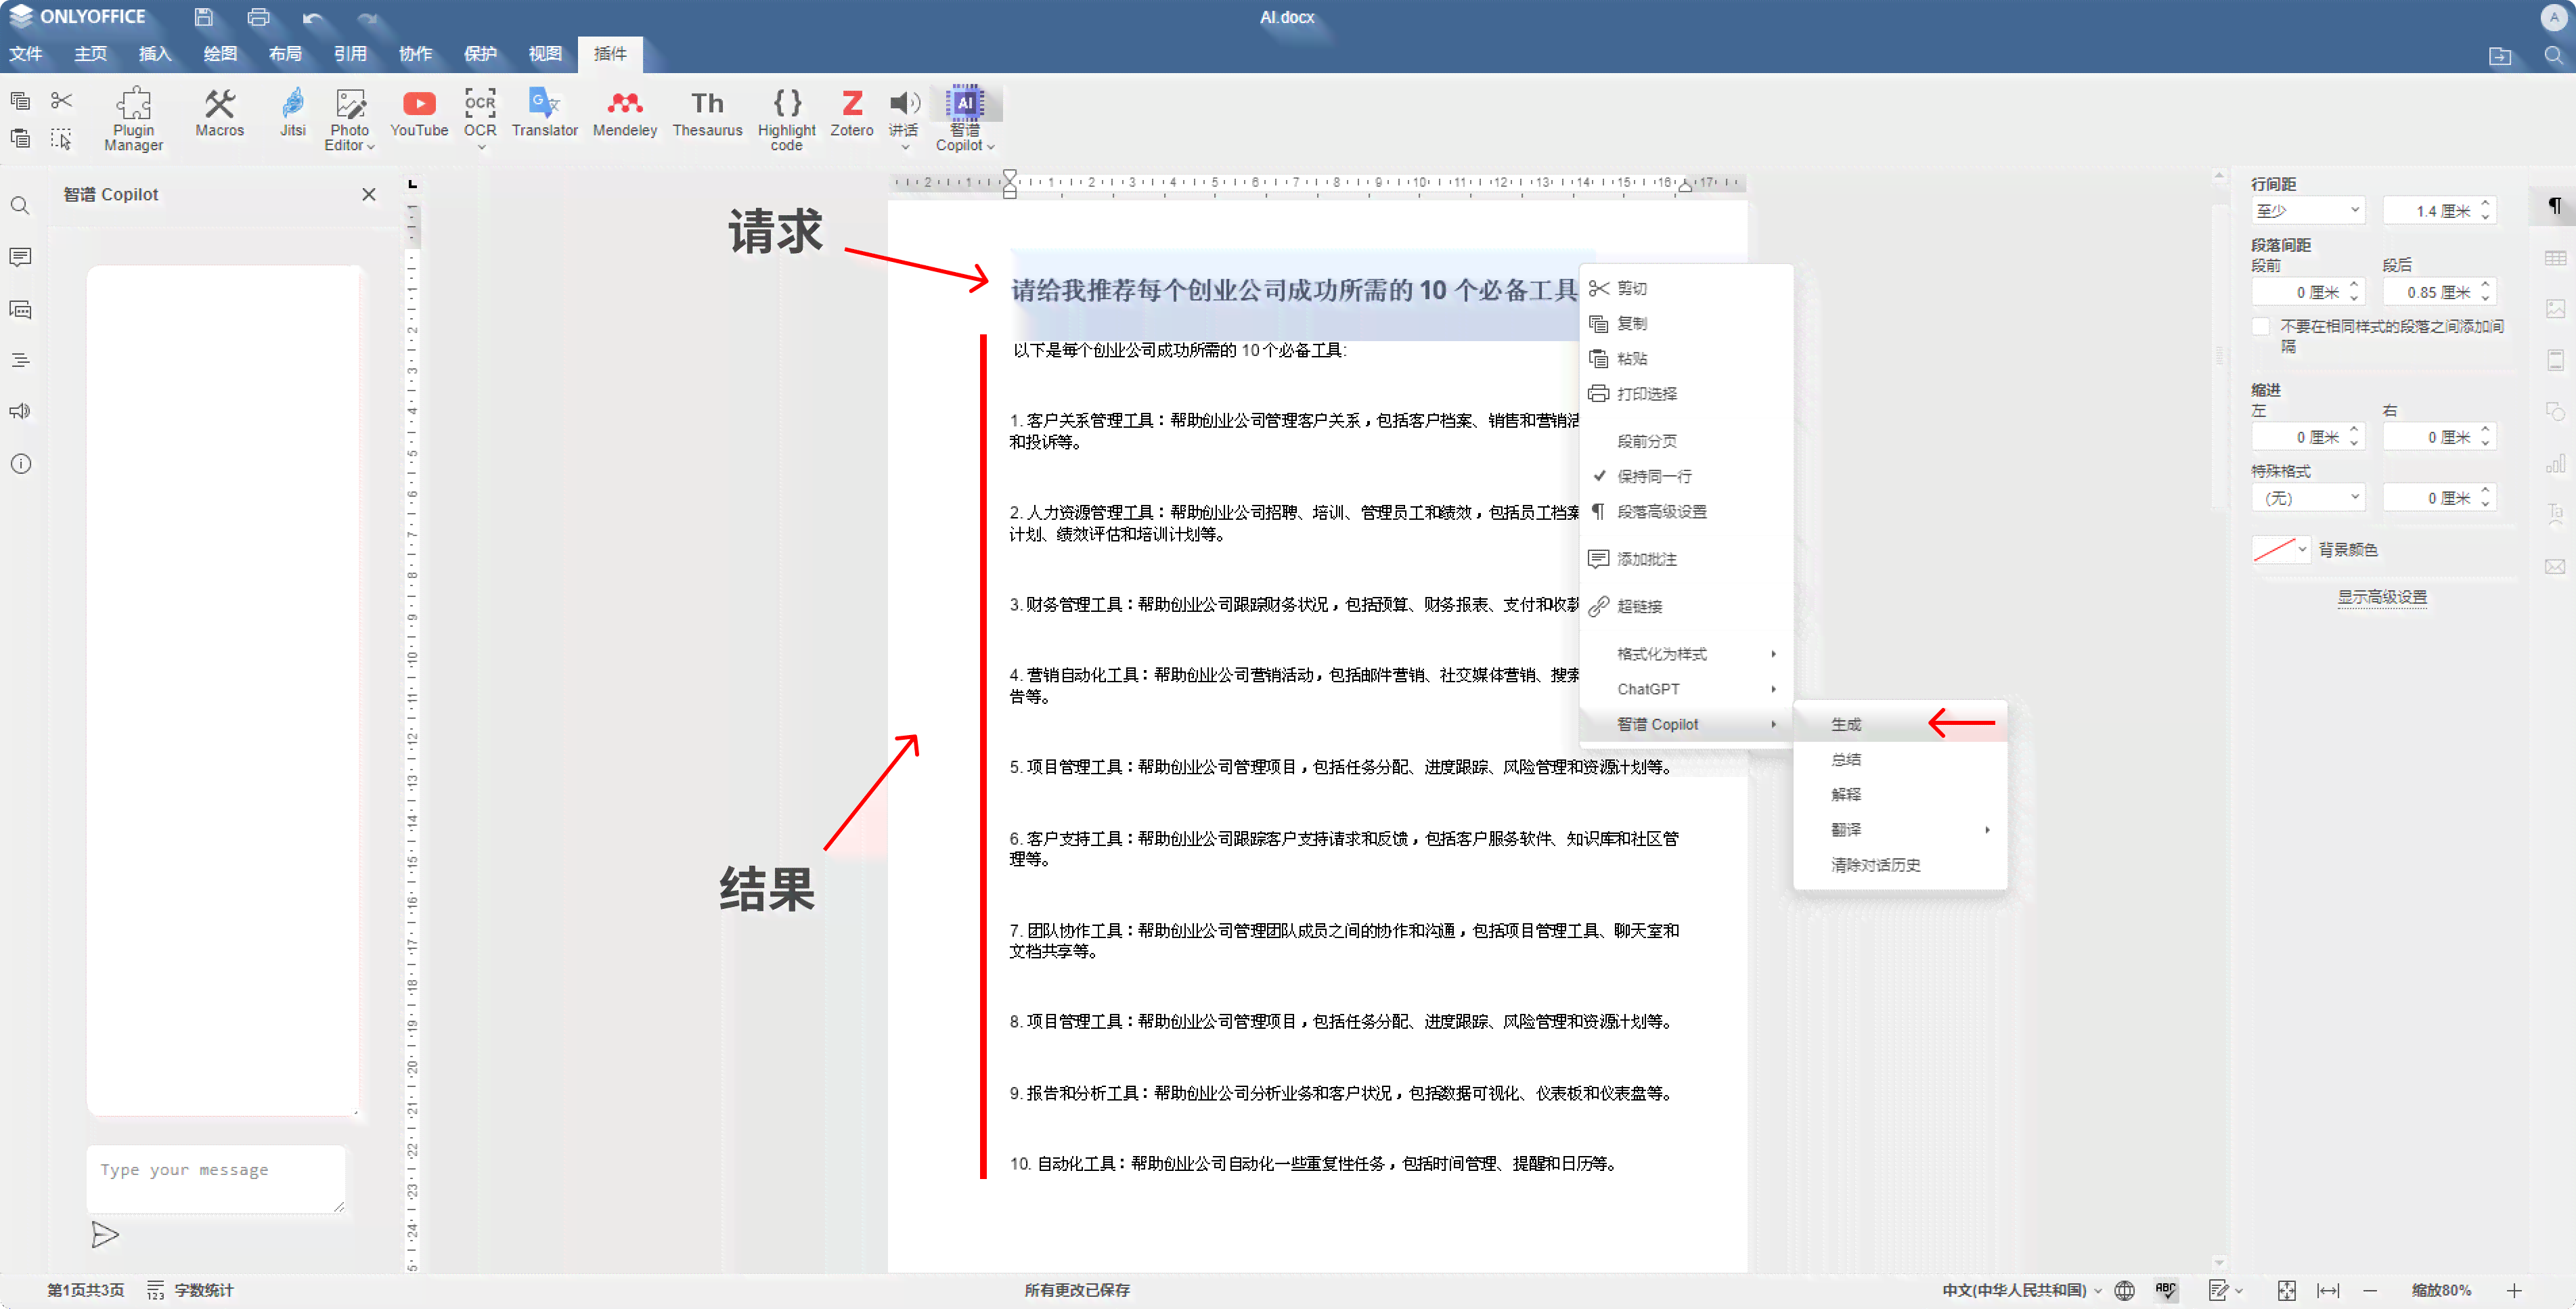Launch the Macros plugin

219,112
